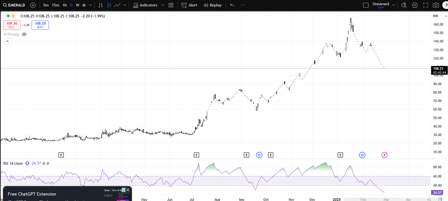Image resolution: width=448 pixels, height=201 pixels.
Task: Undo the last chart action
Action: coord(232,5)
